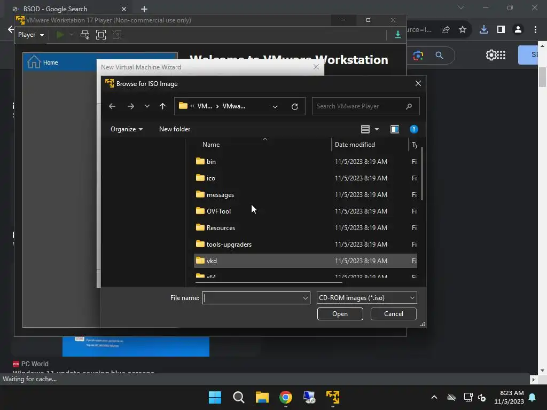Open taskbar clock and calendar

pyautogui.click(x=509, y=397)
